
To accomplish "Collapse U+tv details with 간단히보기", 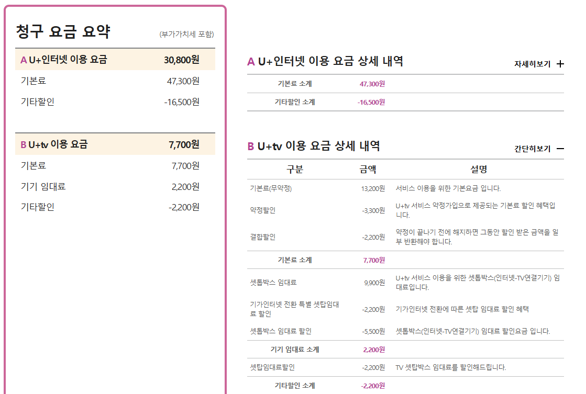I will tap(539, 149).
